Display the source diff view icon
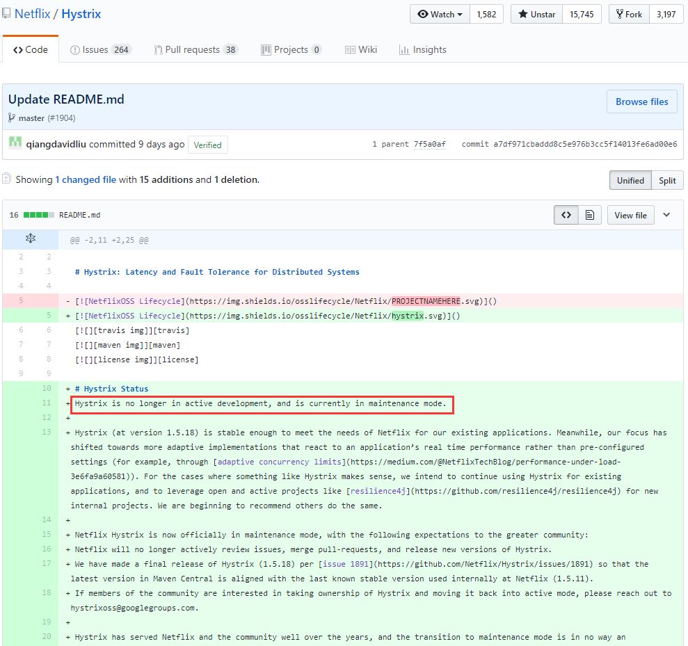Image resolution: width=688 pixels, height=646 pixels. click(x=566, y=215)
